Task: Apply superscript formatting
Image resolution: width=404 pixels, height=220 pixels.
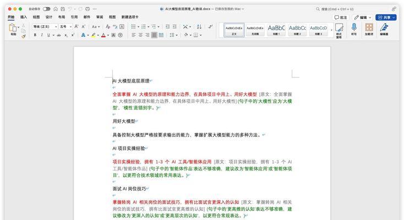Action: [x=73, y=35]
